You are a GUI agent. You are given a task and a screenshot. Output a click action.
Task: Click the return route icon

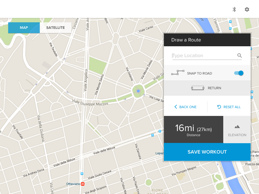click(198, 88)
